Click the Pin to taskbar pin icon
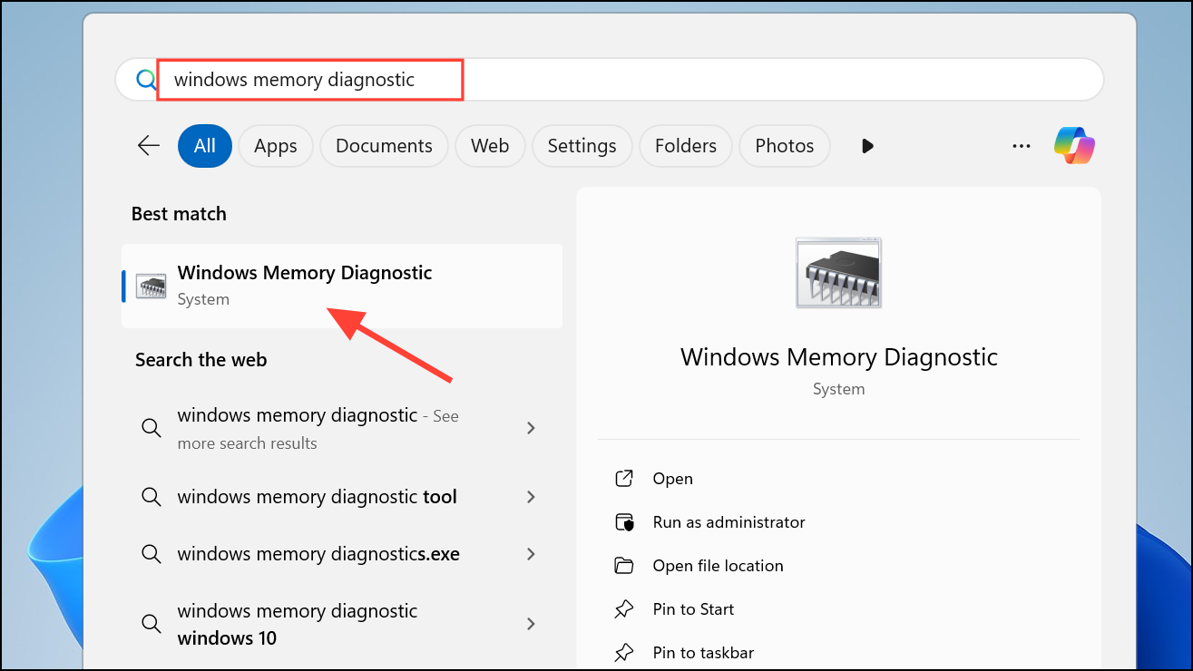Viewport: 1193px width, 671px height. pos(624,653)
